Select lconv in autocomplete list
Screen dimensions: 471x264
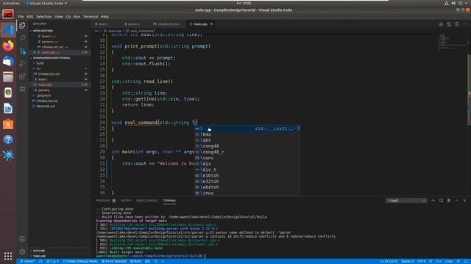click(247, 158)
